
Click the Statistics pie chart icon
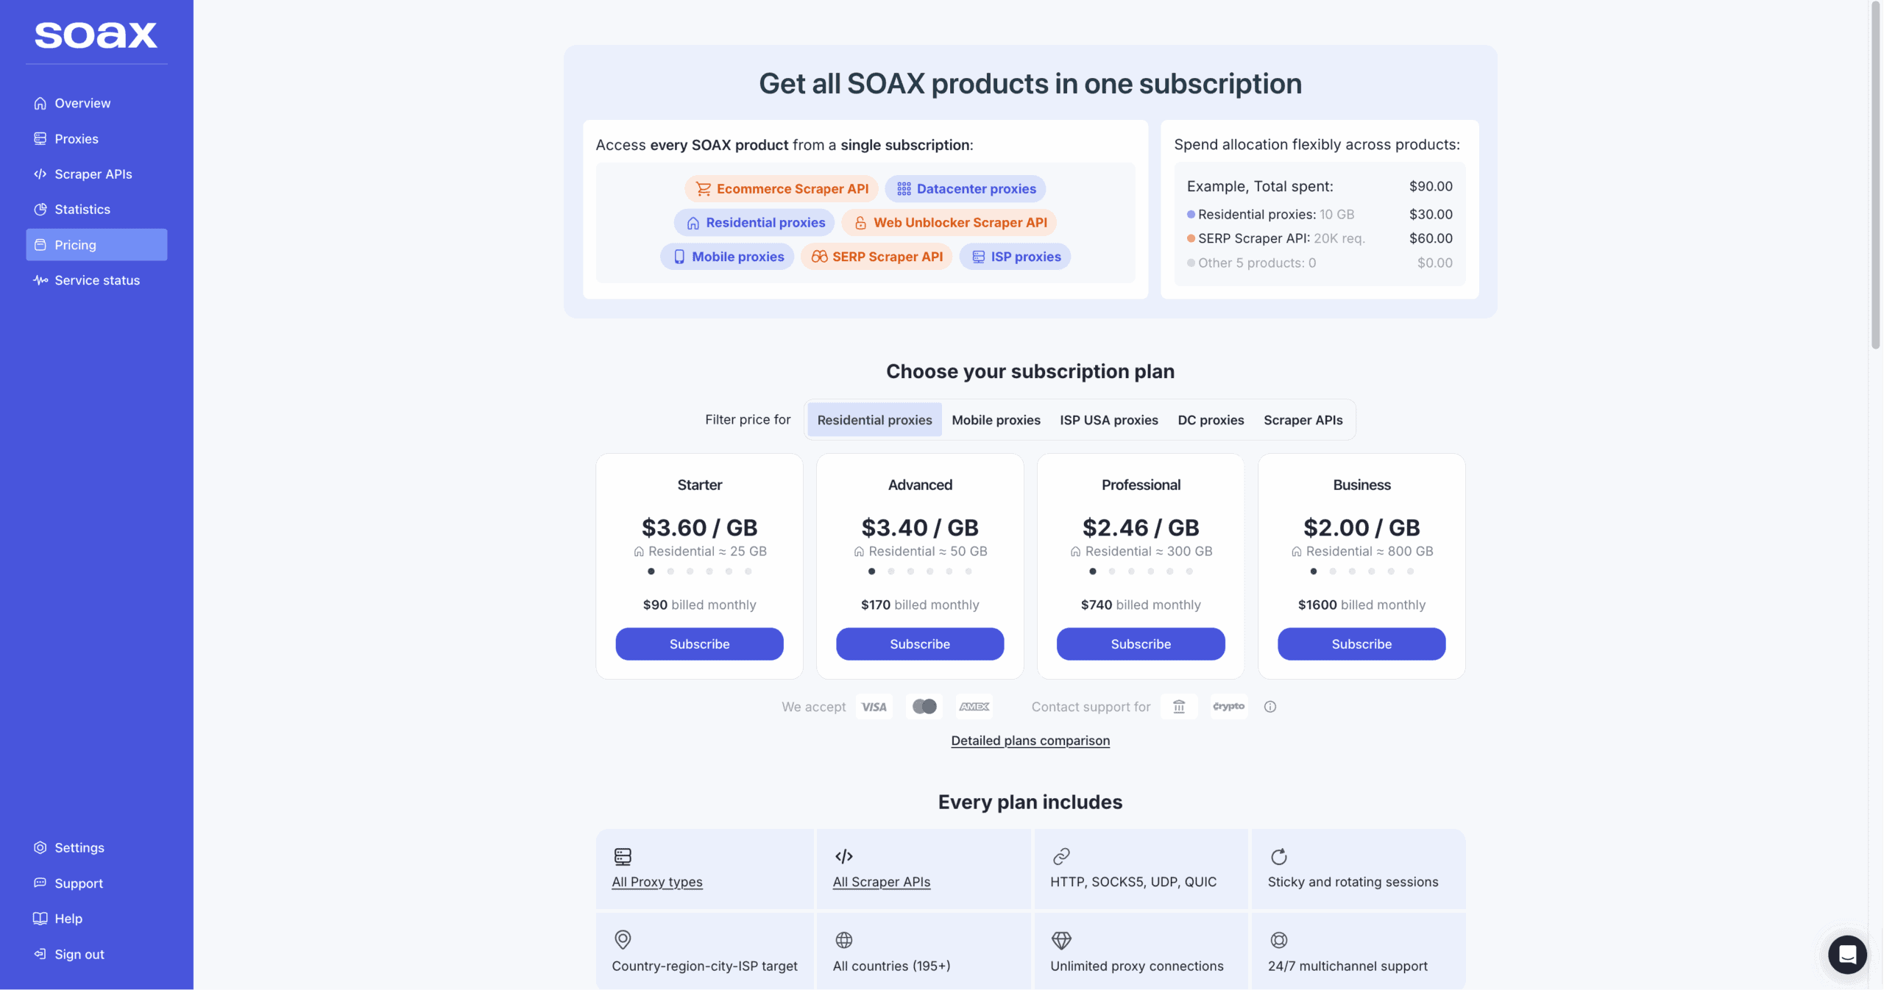click(40, 209)
